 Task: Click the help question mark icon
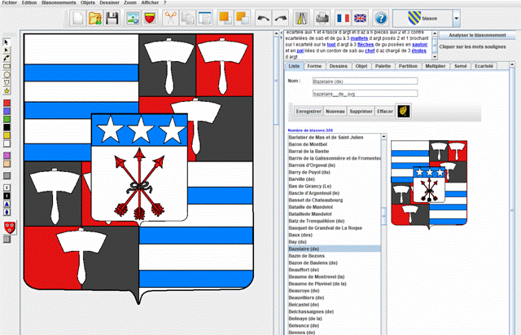pos(381,18)
